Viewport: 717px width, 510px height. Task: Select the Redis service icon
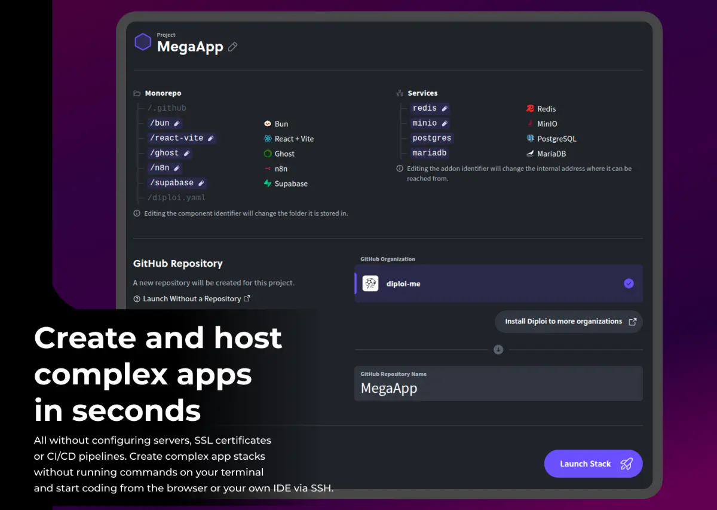point(529,109)
